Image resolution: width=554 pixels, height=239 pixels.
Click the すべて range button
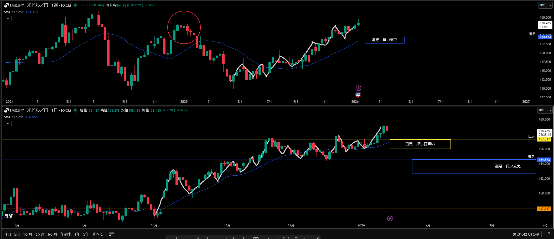tap(97, 234)
